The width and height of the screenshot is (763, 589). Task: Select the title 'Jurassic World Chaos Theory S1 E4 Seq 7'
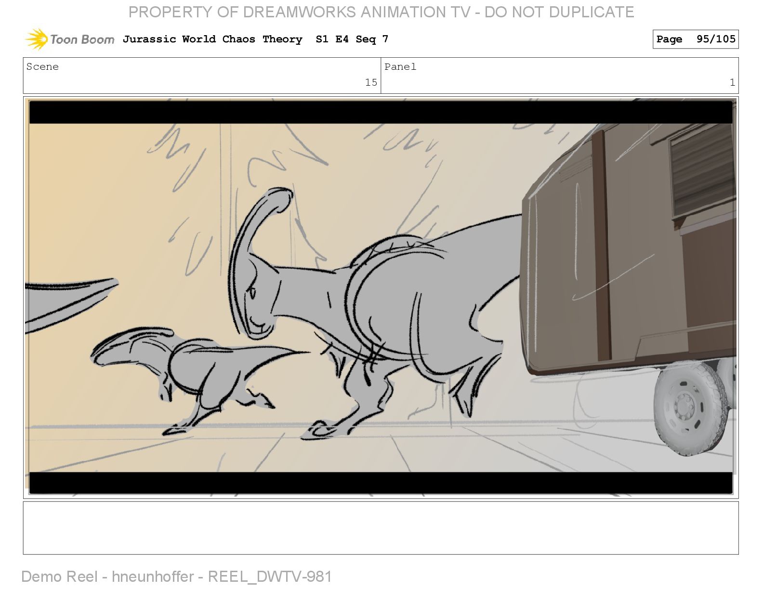255,39
